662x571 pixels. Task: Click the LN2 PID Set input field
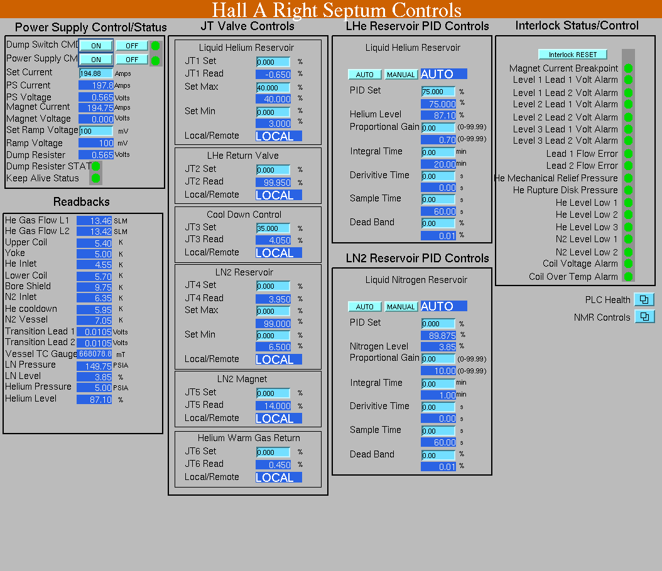click(x=438, y=324)
